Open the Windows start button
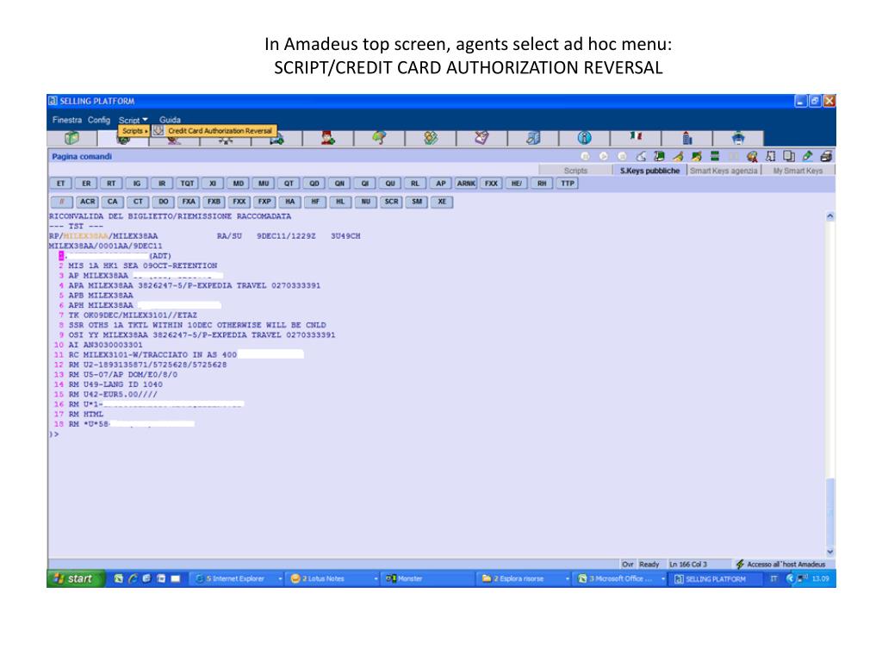The width and height of the screenshot is (882, 662). pyautogui.click(x=76, y=578)
